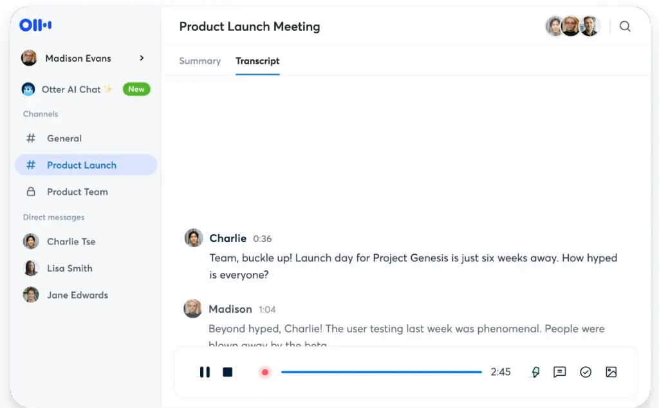The width and height of the screenshot is (659, 408).
Task: Select the Transcript tab
Action: coord(257,61)
